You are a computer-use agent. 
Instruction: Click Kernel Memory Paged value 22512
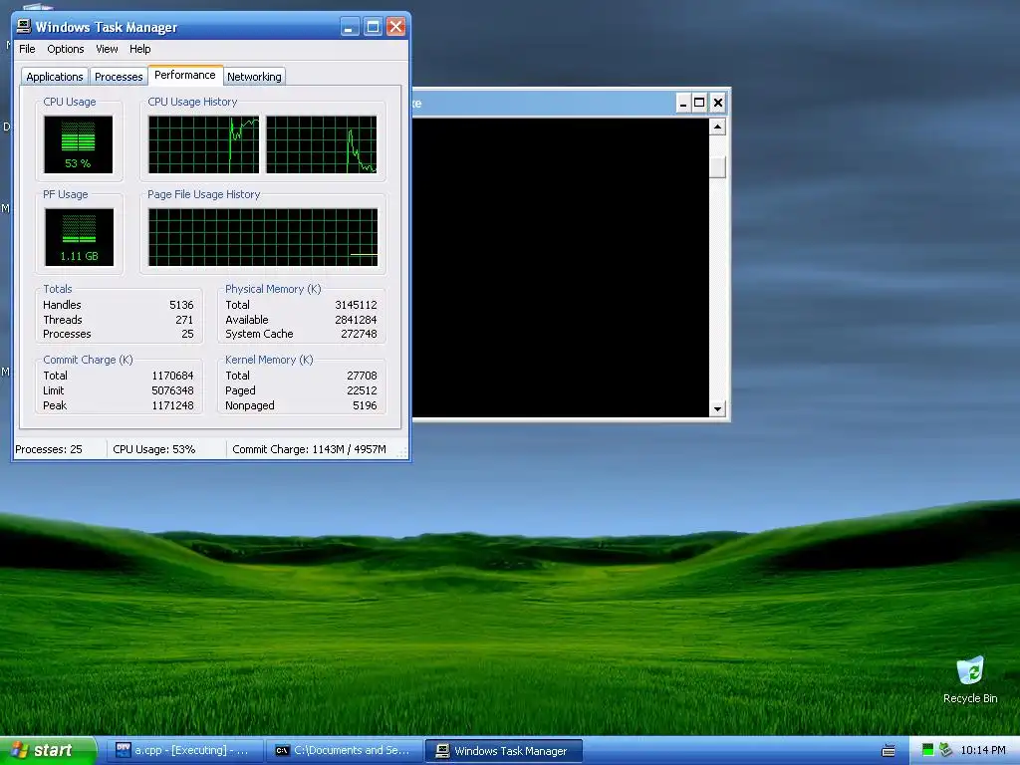coord(362,390)
